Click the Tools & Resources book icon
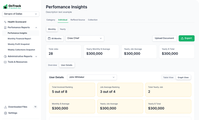 point(5,62)
